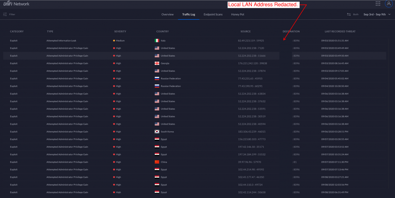Viewport: 395px width, 198px height.
Task: Click source 52.224.202.238 : 37874
Action: [251, 71]
